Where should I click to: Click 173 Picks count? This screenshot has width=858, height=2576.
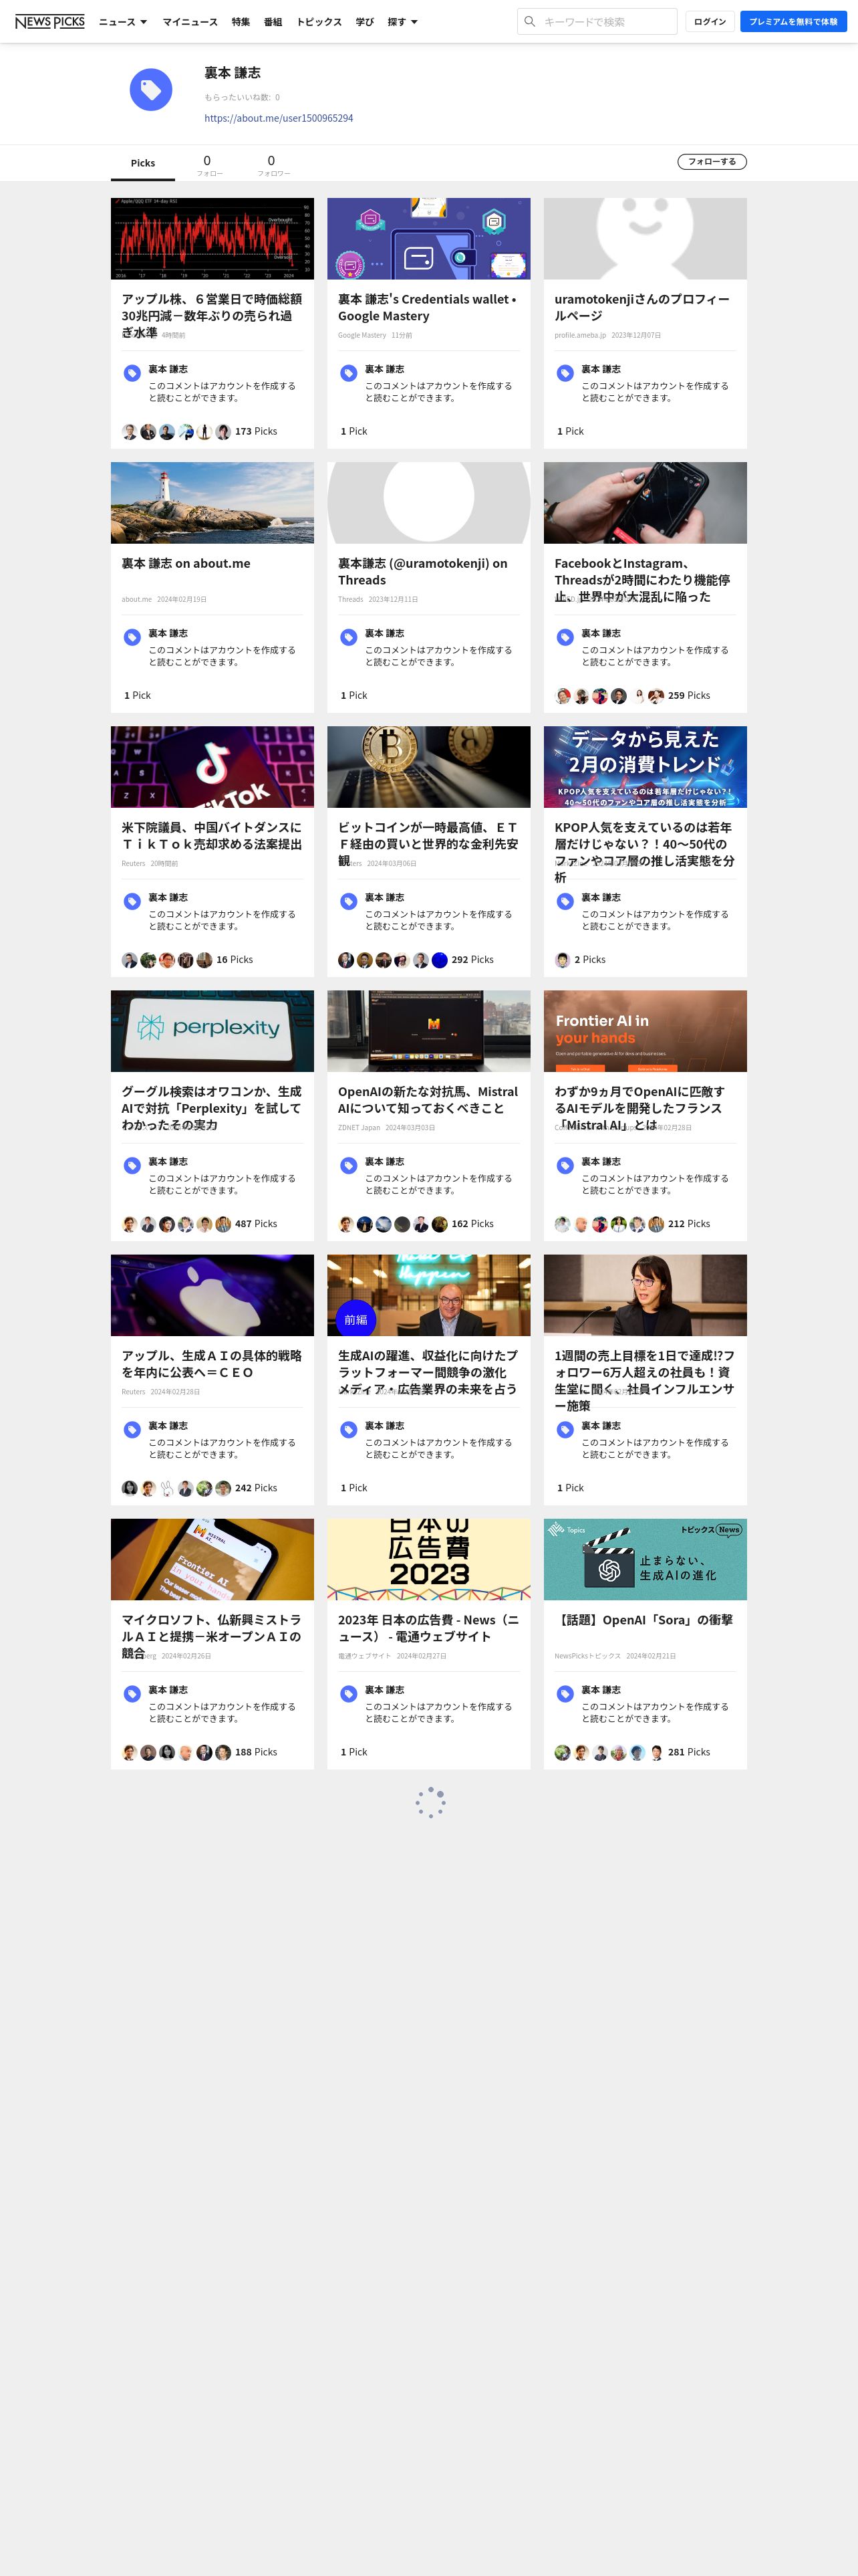(256, 431)
